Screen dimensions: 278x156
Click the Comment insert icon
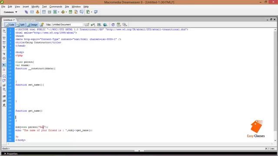pyautogui.click(x=81, y=12)
